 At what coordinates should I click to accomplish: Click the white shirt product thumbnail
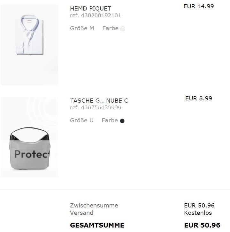pos(29,45)
